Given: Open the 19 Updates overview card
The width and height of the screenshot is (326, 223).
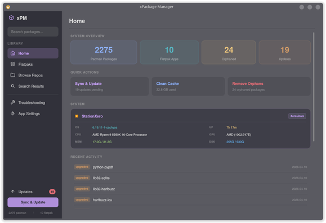Looking at the screenshot, I should 285,52.
